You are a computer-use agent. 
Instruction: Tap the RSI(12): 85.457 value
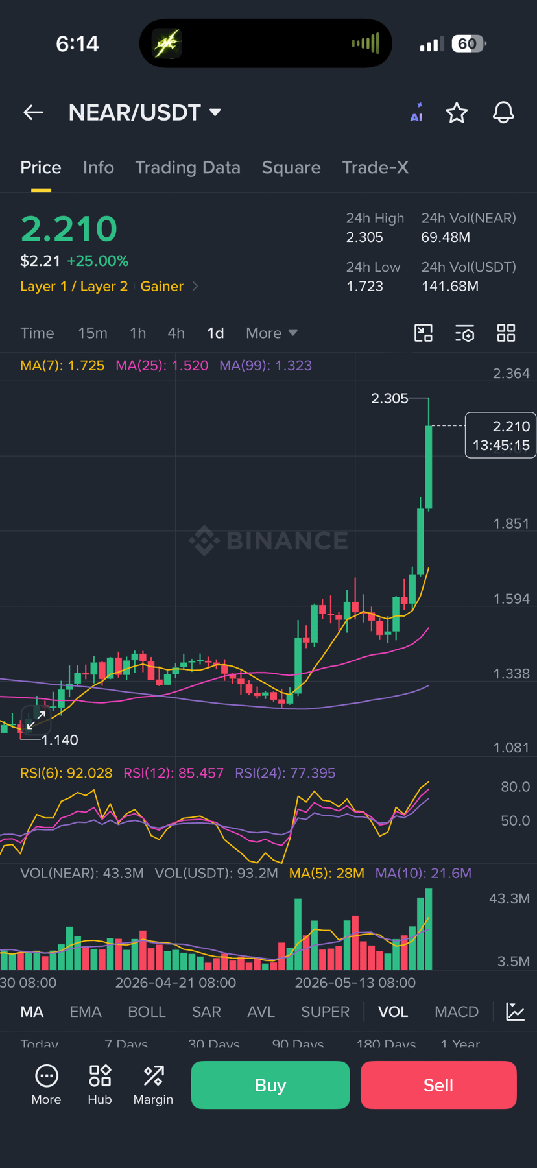173,773
